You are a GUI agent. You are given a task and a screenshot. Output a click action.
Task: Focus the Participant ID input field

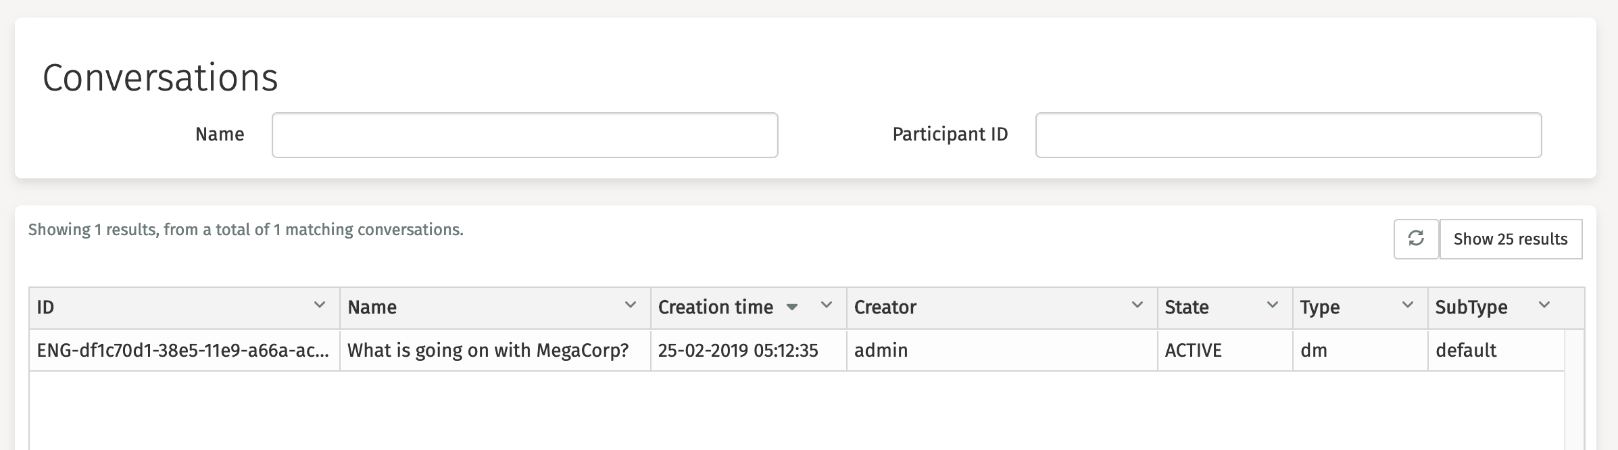pos(1288,135)
